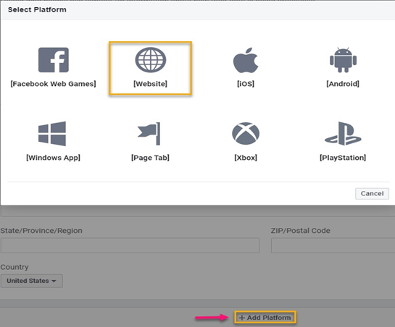Click the [Xbox] text label
395x327 pixels.
[246, 158]
